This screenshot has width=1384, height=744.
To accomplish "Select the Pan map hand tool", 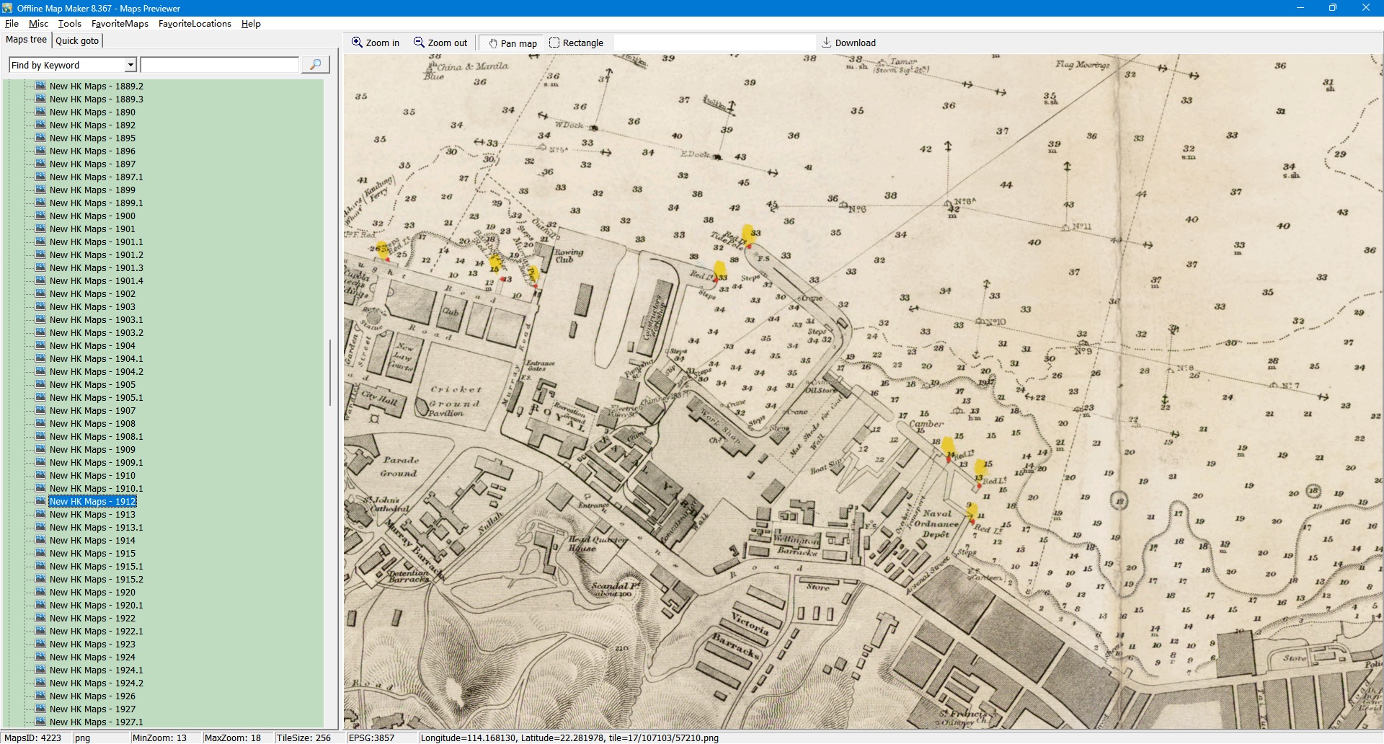I will tap(494, 43).
